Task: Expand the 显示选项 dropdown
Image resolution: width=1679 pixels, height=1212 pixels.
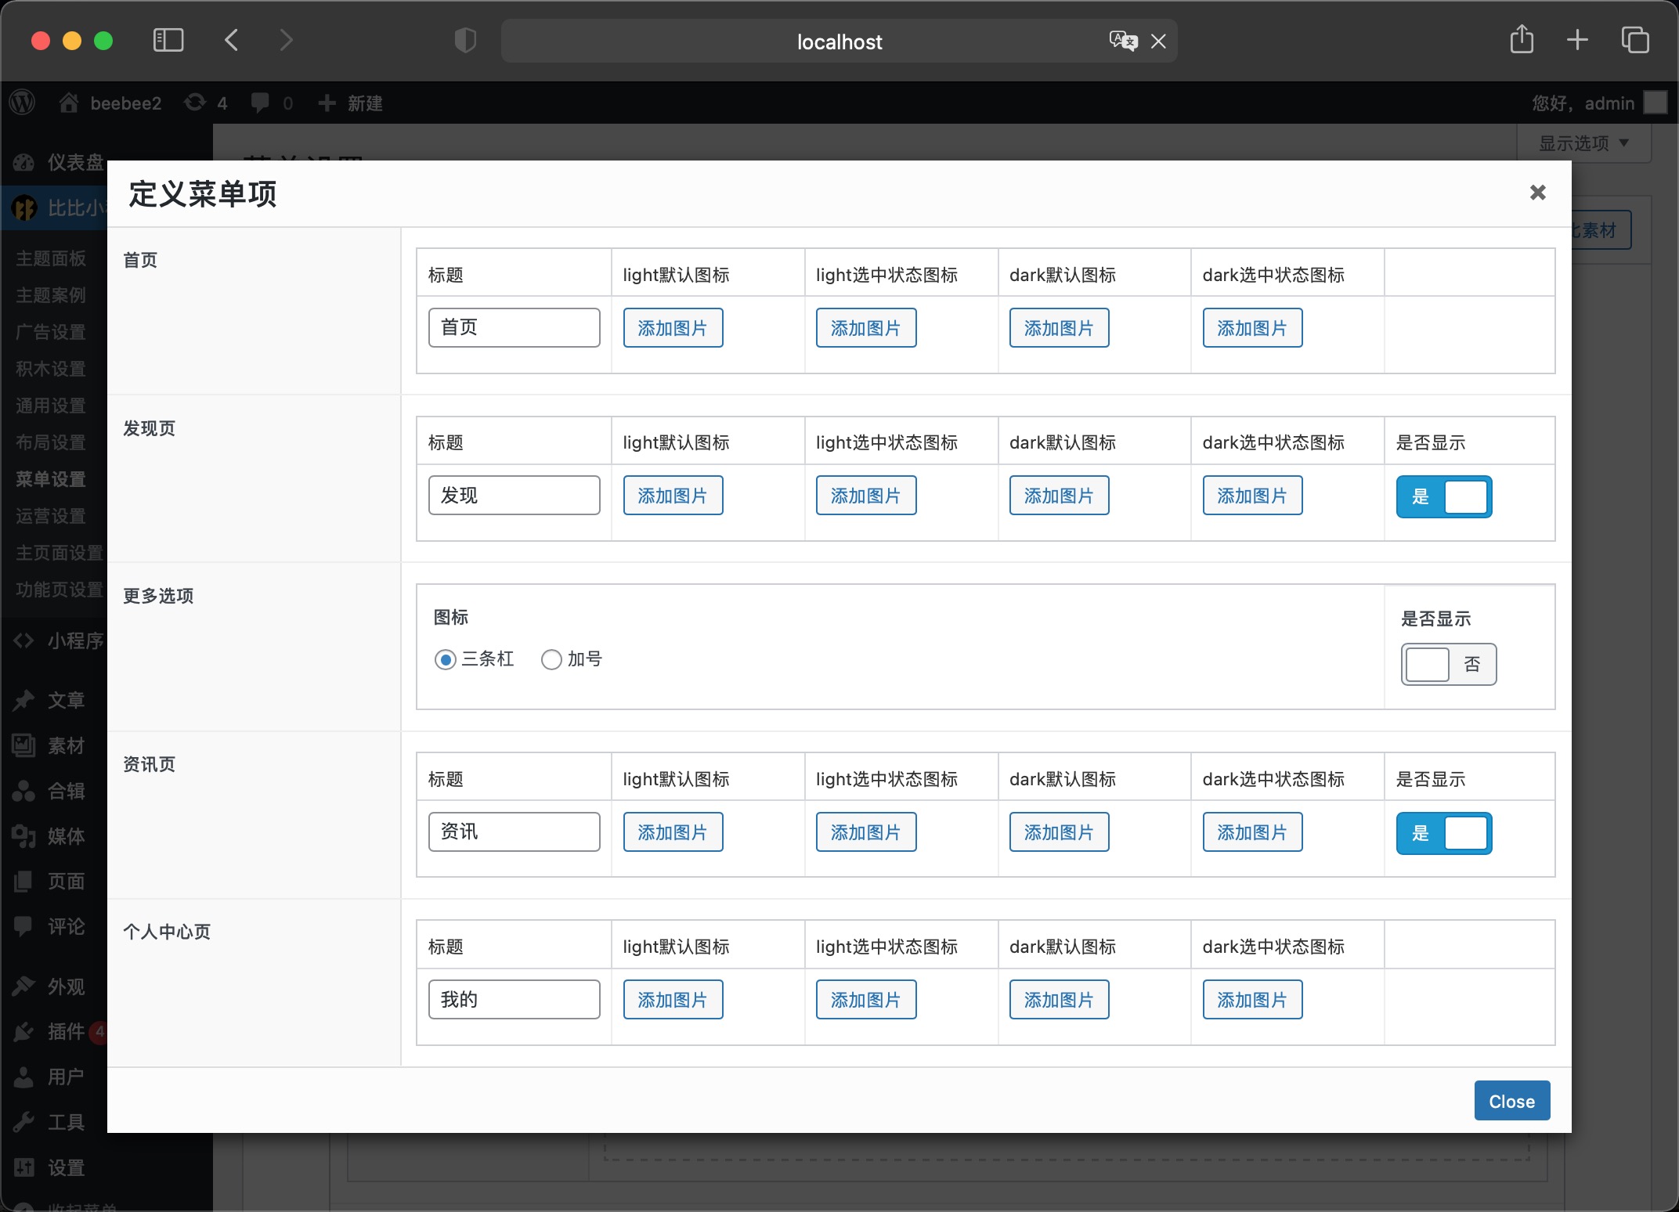Action: pyautogui.click(x=1583, y=143)
